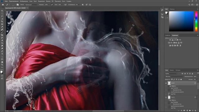Screen dimensions: 199x112
Task: Open the workspace layout icon at top right
Action: (192, 5)
